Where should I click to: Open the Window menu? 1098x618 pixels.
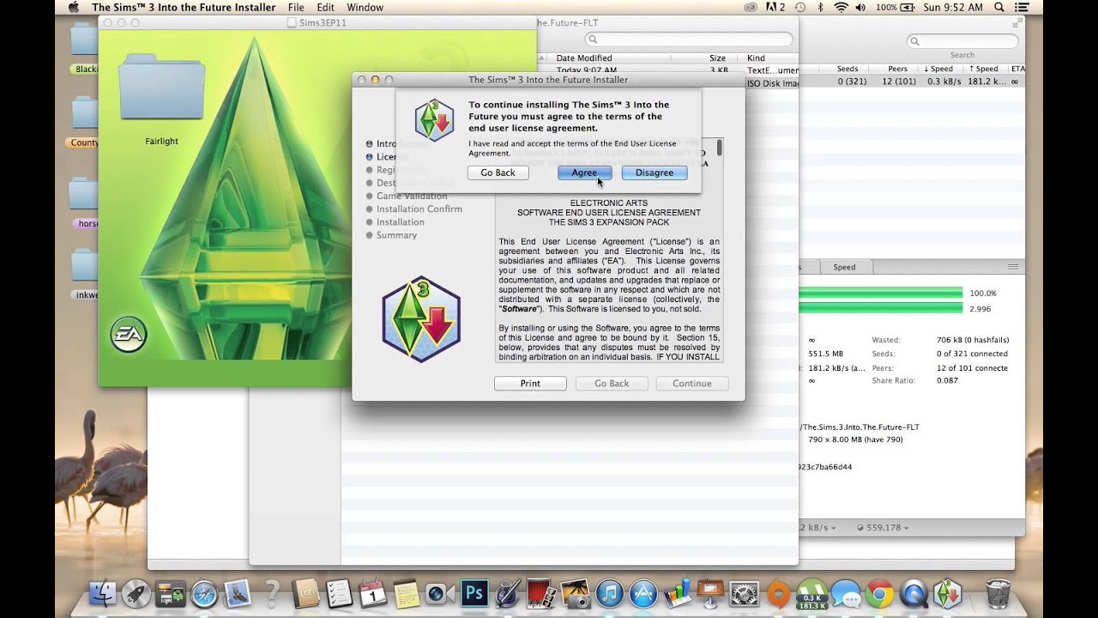point(365,7)
